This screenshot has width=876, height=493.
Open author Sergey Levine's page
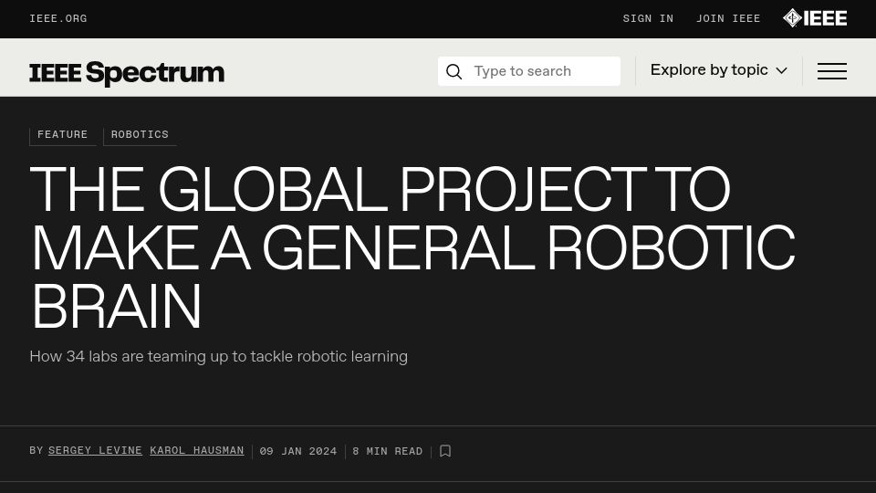point(95,450)
